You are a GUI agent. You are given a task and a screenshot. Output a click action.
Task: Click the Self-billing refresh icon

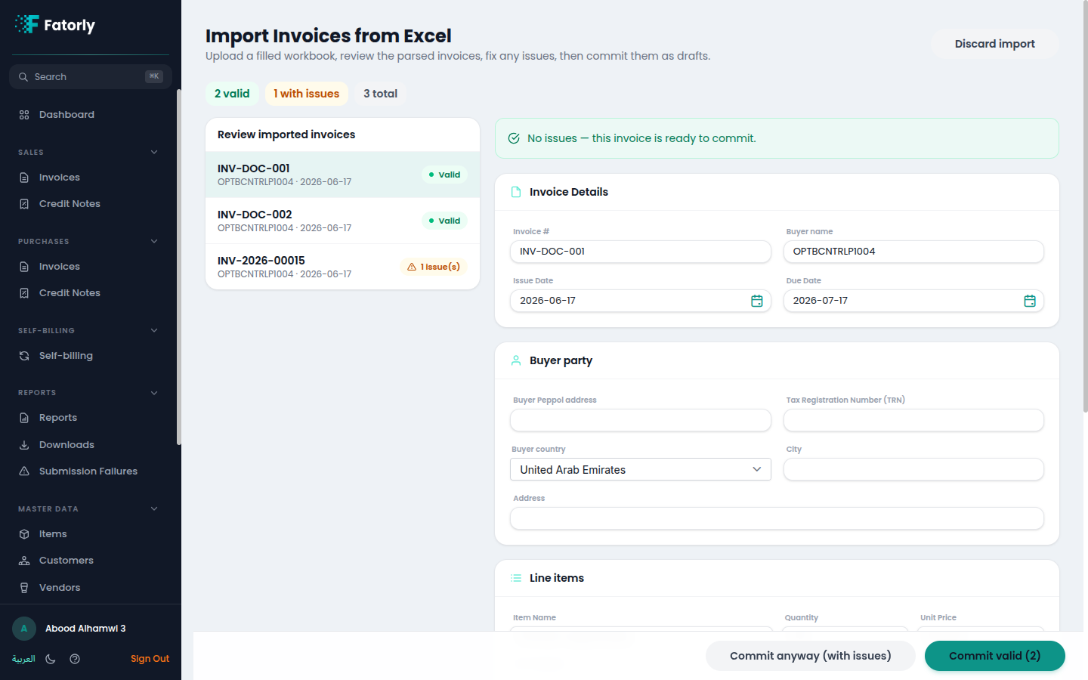(24, 356)
